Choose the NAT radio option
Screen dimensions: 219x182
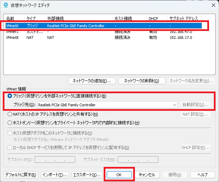(10, 114)
